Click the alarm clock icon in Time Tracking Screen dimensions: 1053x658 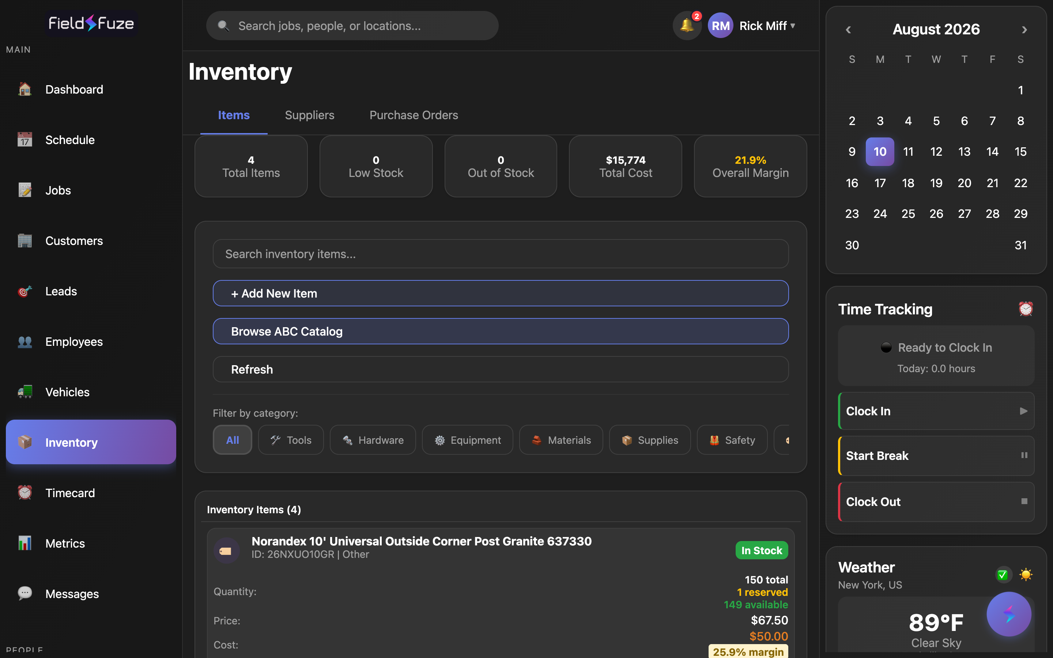1026,309
